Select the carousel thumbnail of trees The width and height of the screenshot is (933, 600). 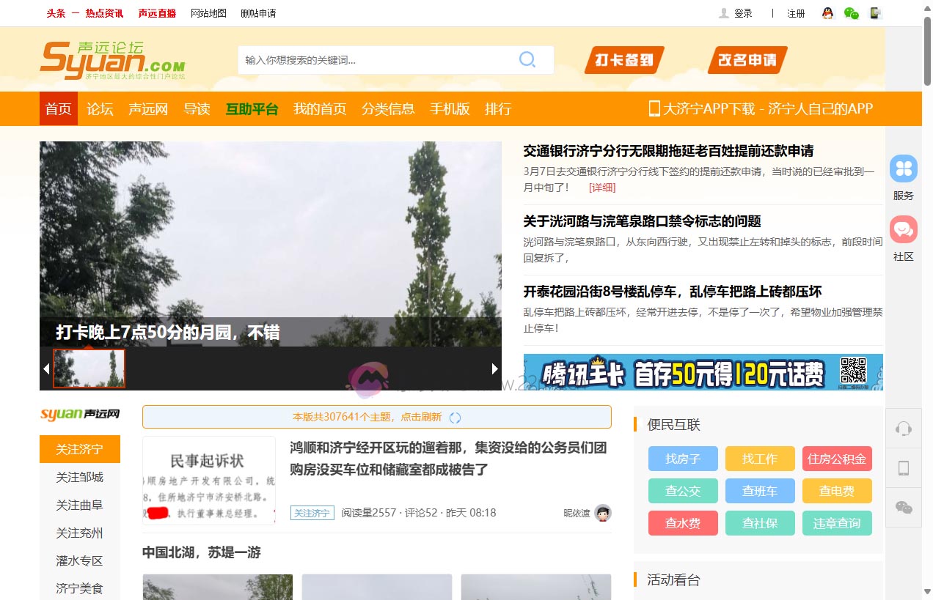tap(89, 368)
